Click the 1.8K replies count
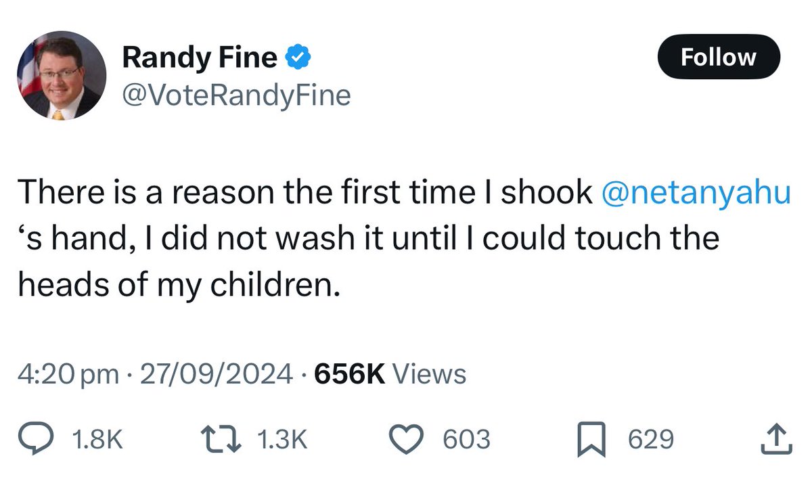The width and height of the screenshot is (812, 500). pyautogui.click(x=97, y=440)
